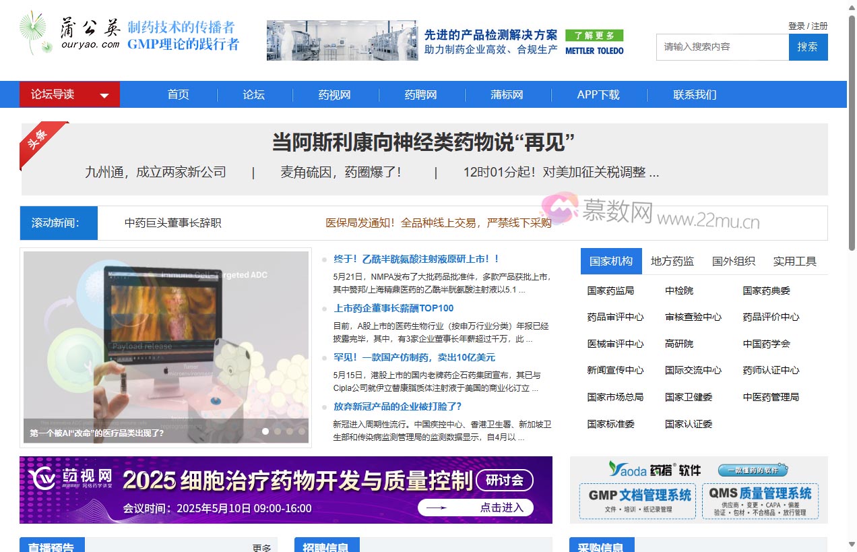Select the last carousel indicator dot
The height and width of the screenshot is (552, 857).
coord(302,431)
